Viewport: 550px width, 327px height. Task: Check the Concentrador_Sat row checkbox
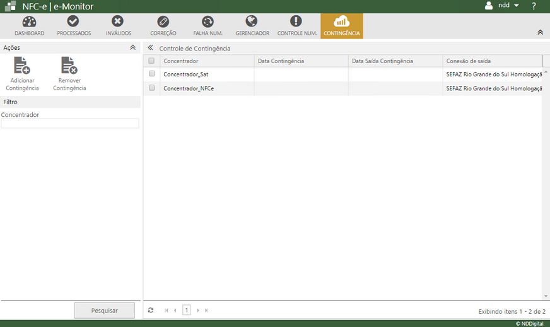coord(151,74)
